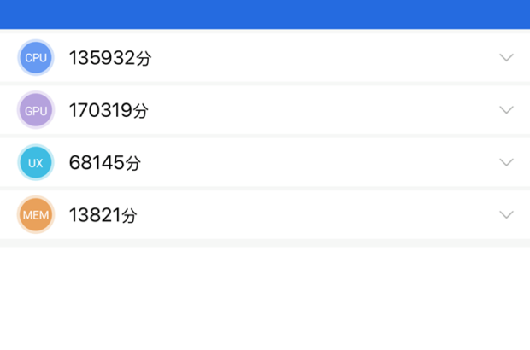Click the cyan UX circle icon
Screen dimensions: 530x350
pos(36,162)
